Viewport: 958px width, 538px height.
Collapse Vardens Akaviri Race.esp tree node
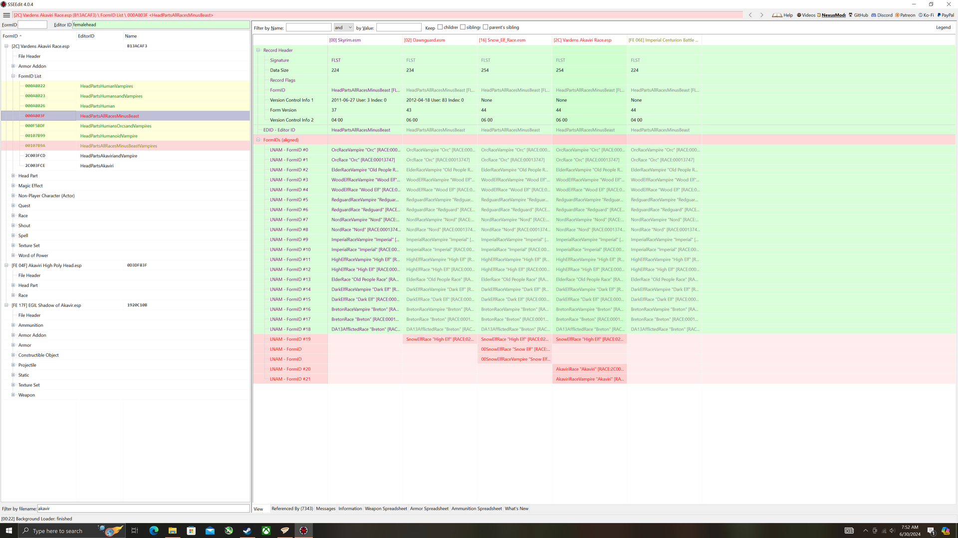[6, 46]
